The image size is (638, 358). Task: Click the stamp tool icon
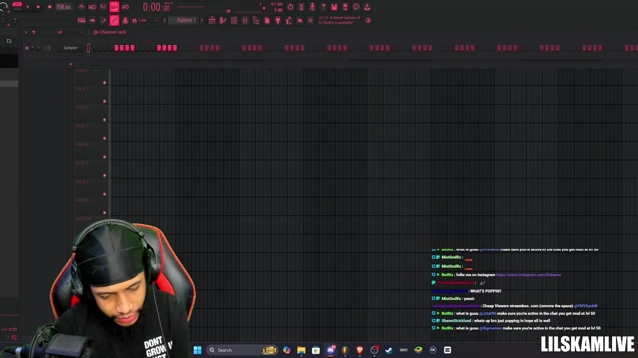coord(125,20)
